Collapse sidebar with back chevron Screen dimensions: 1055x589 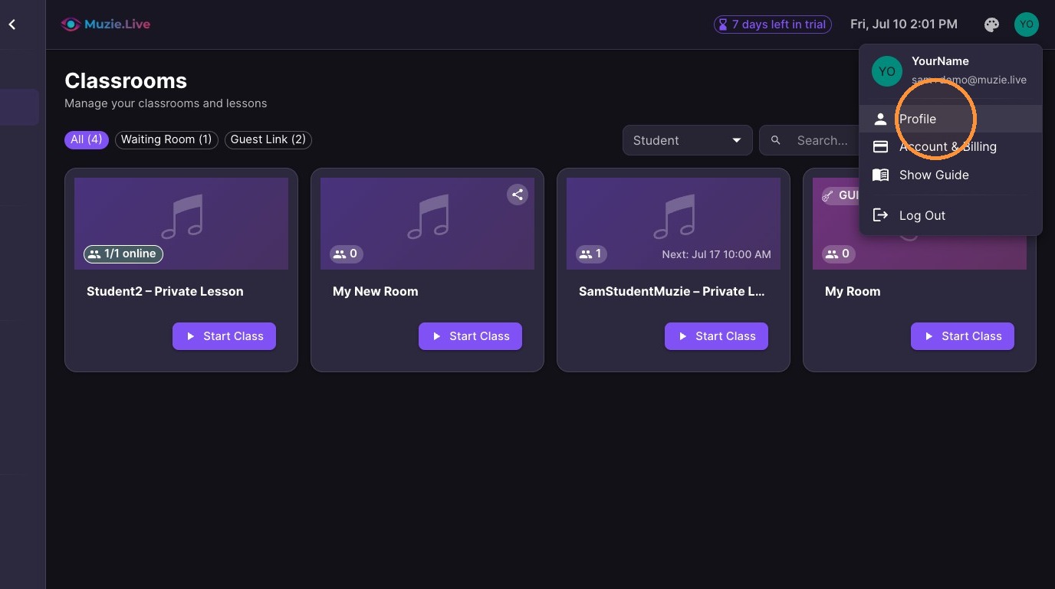12,25
